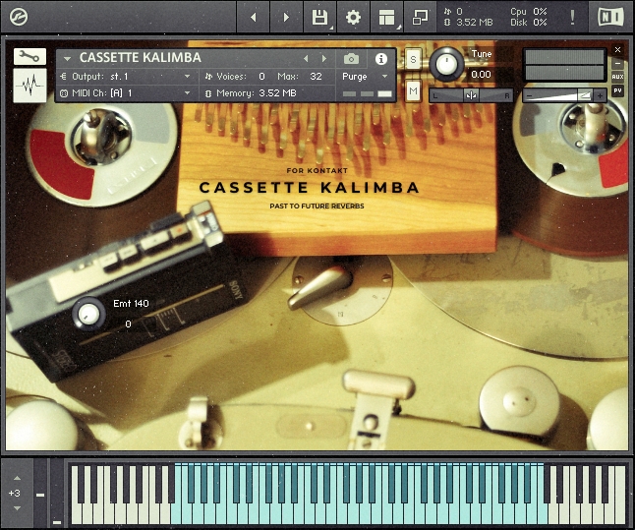635x530 pixels.
Task: Click the Emt 140 reverb knob
Action: [x=88, y=314]
